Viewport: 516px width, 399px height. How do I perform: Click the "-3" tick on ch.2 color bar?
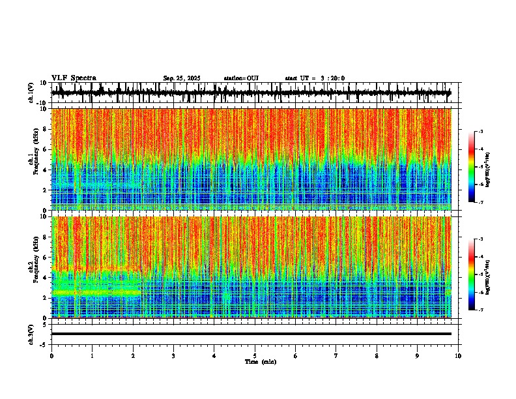pyautogui.click(x=481, y=239)
